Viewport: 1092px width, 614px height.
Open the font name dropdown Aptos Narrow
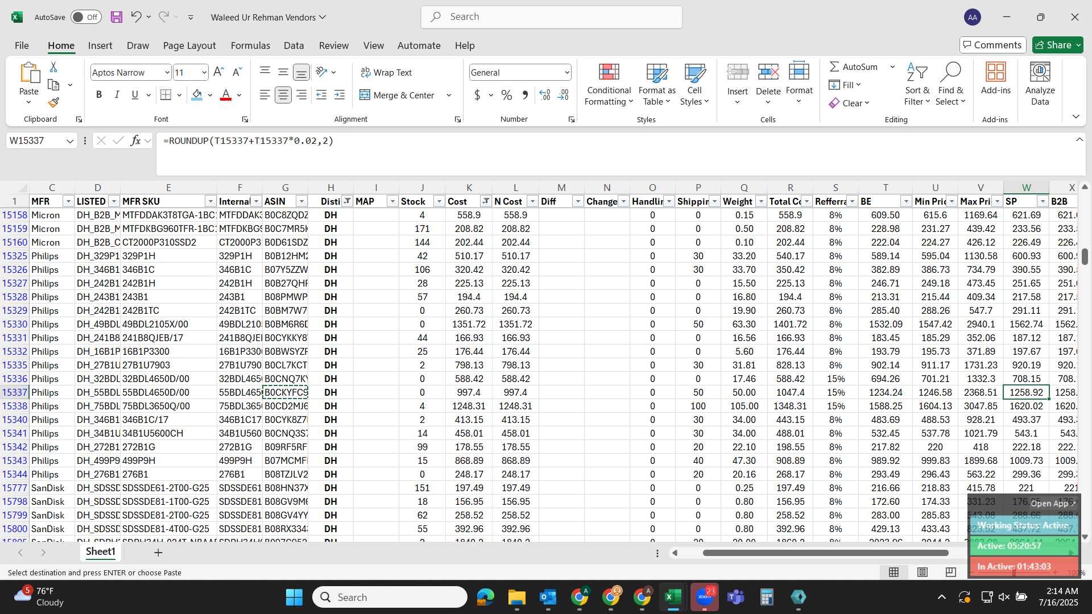167,72
